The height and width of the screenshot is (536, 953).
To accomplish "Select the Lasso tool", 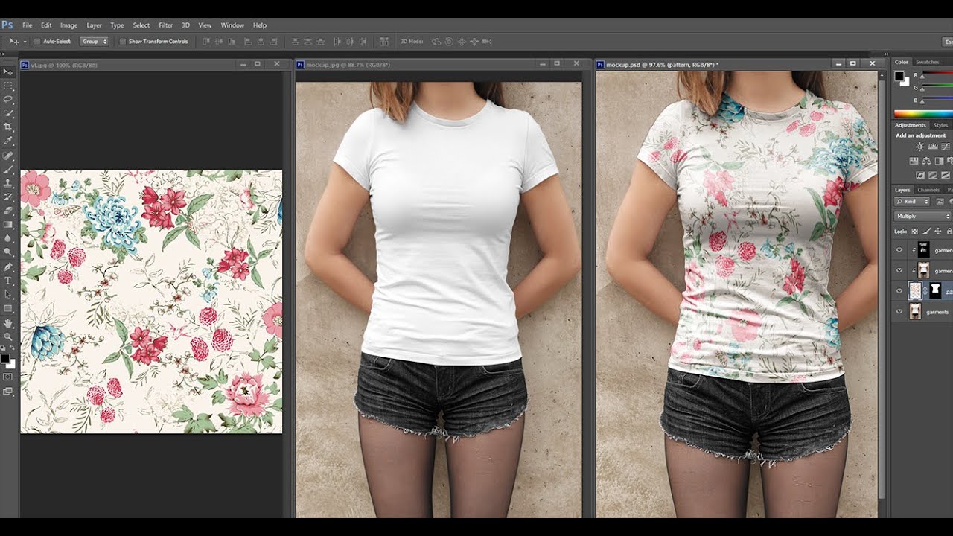I will pyautogui.click(x=8, y=99).
